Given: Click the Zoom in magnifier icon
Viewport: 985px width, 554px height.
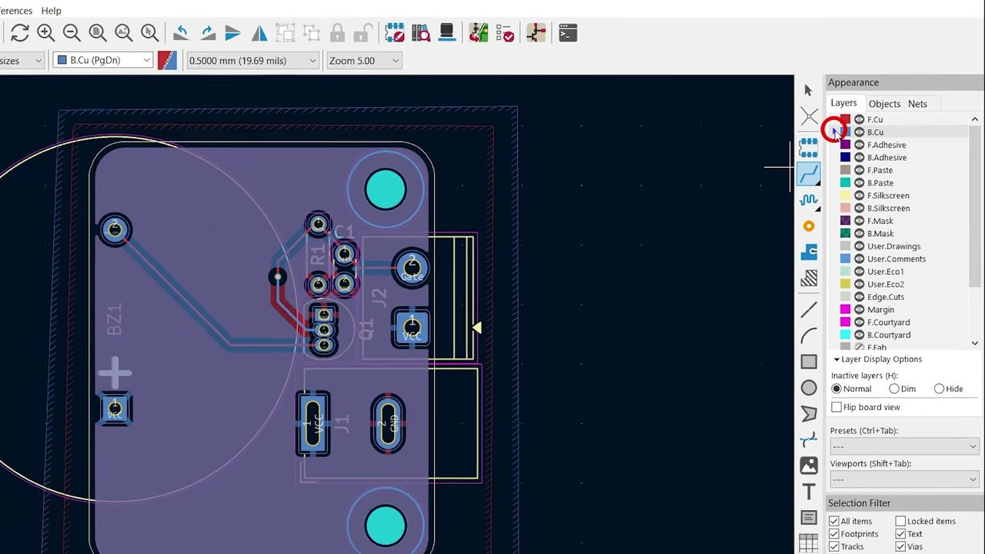Looking at the screenshot, I should click(45, 33).
